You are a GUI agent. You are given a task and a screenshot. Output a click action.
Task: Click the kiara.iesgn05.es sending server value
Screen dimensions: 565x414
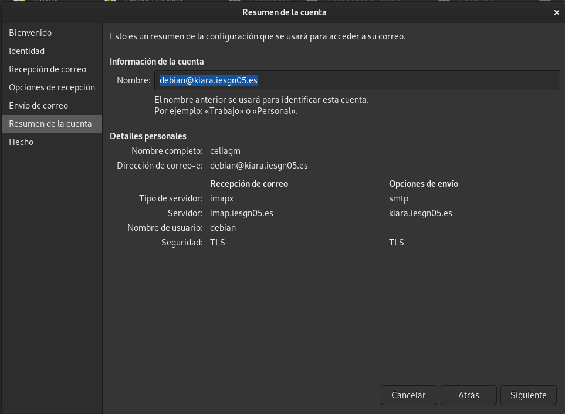(420, 213)
